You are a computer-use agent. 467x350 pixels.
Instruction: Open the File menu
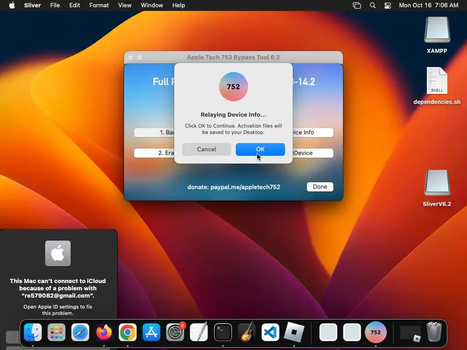[x=55, y=5]
